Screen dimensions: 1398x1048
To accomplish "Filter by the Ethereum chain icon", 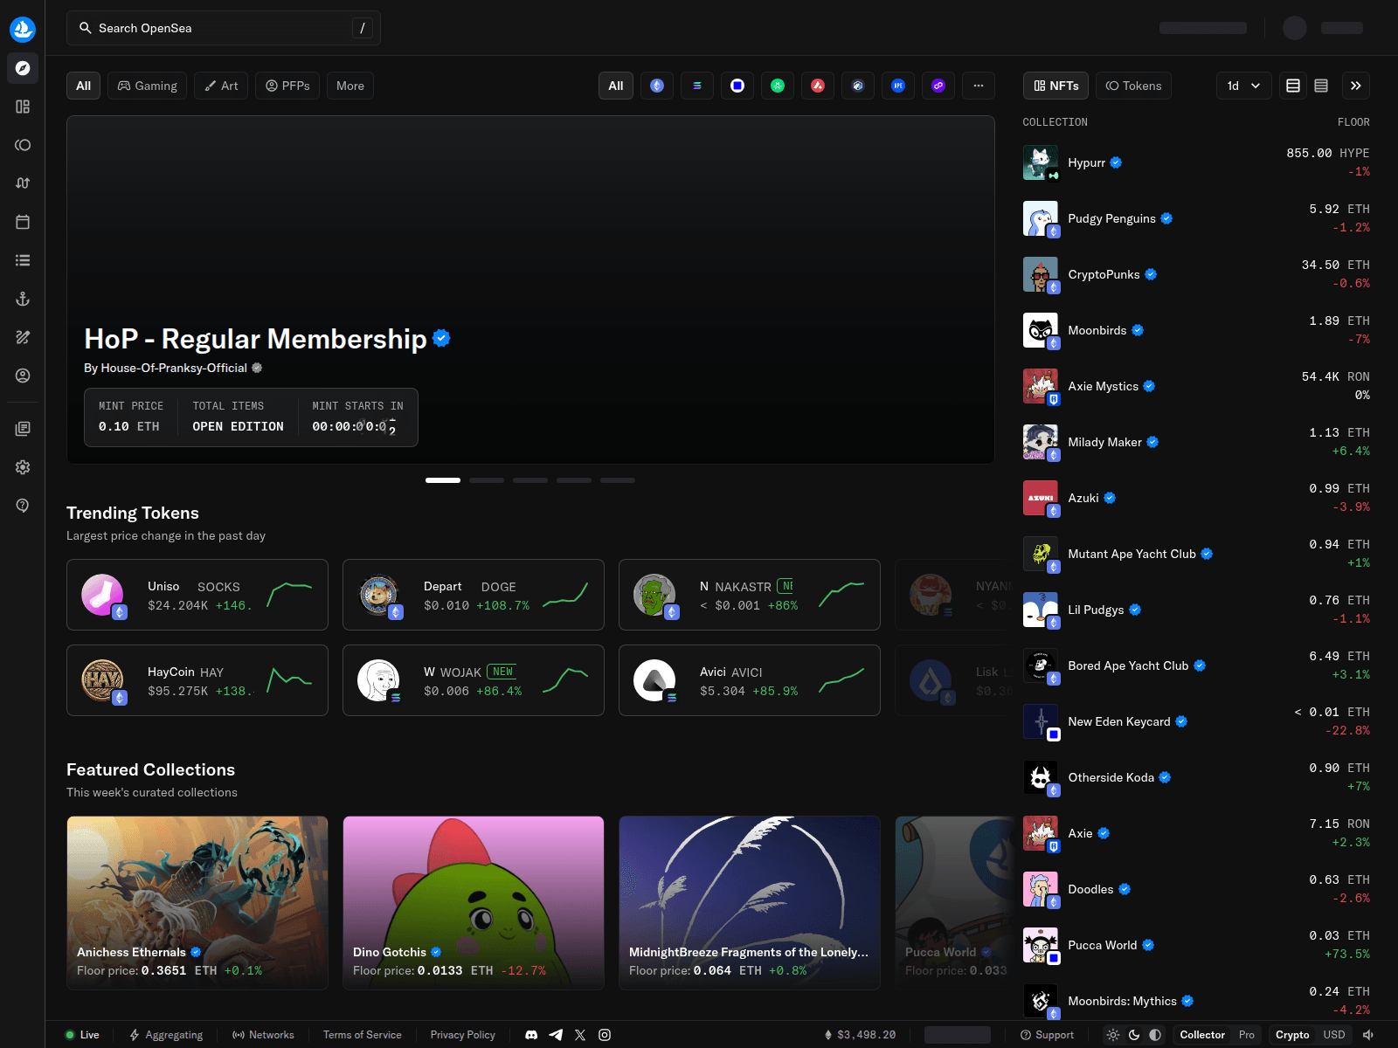I will click(x=657, y=86).
